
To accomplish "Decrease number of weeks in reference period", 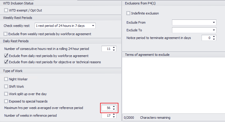I will 114,117.
